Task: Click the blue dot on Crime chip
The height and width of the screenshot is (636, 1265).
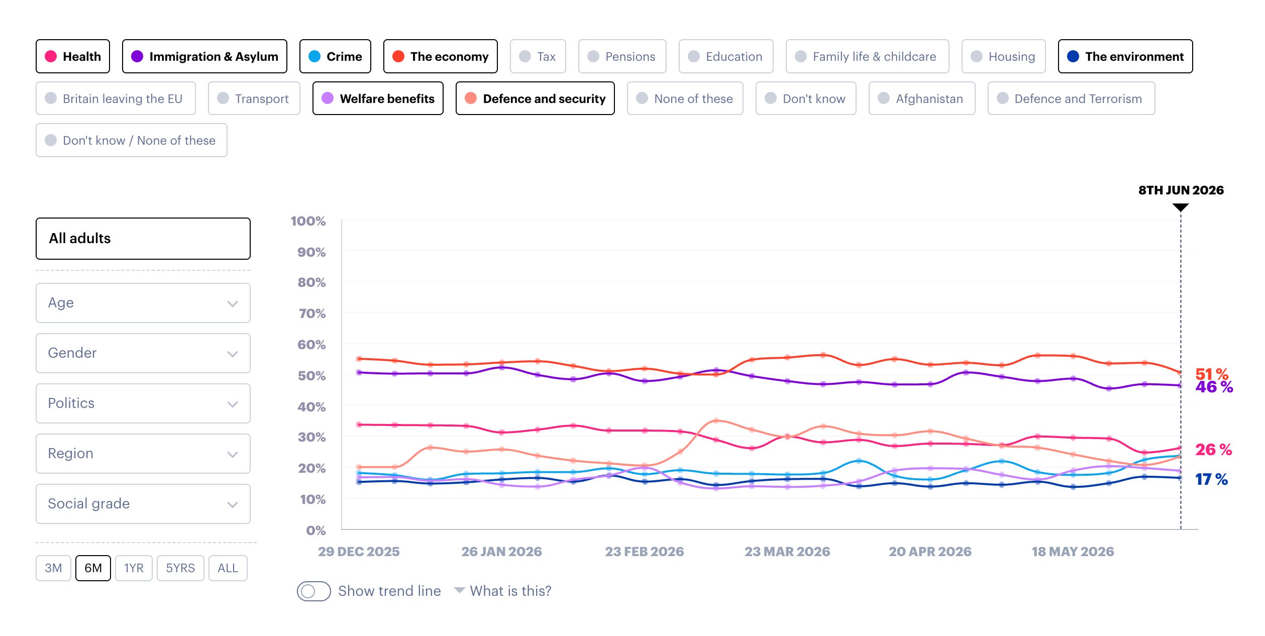Action: tap(314, 56)
